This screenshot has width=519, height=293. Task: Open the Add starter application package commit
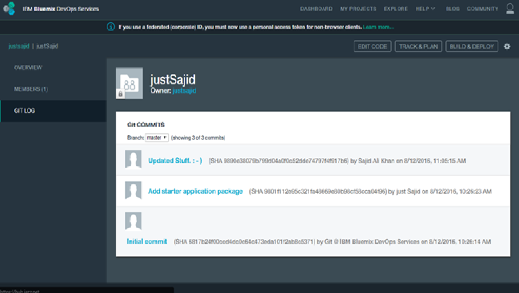[x=195, y=192]
